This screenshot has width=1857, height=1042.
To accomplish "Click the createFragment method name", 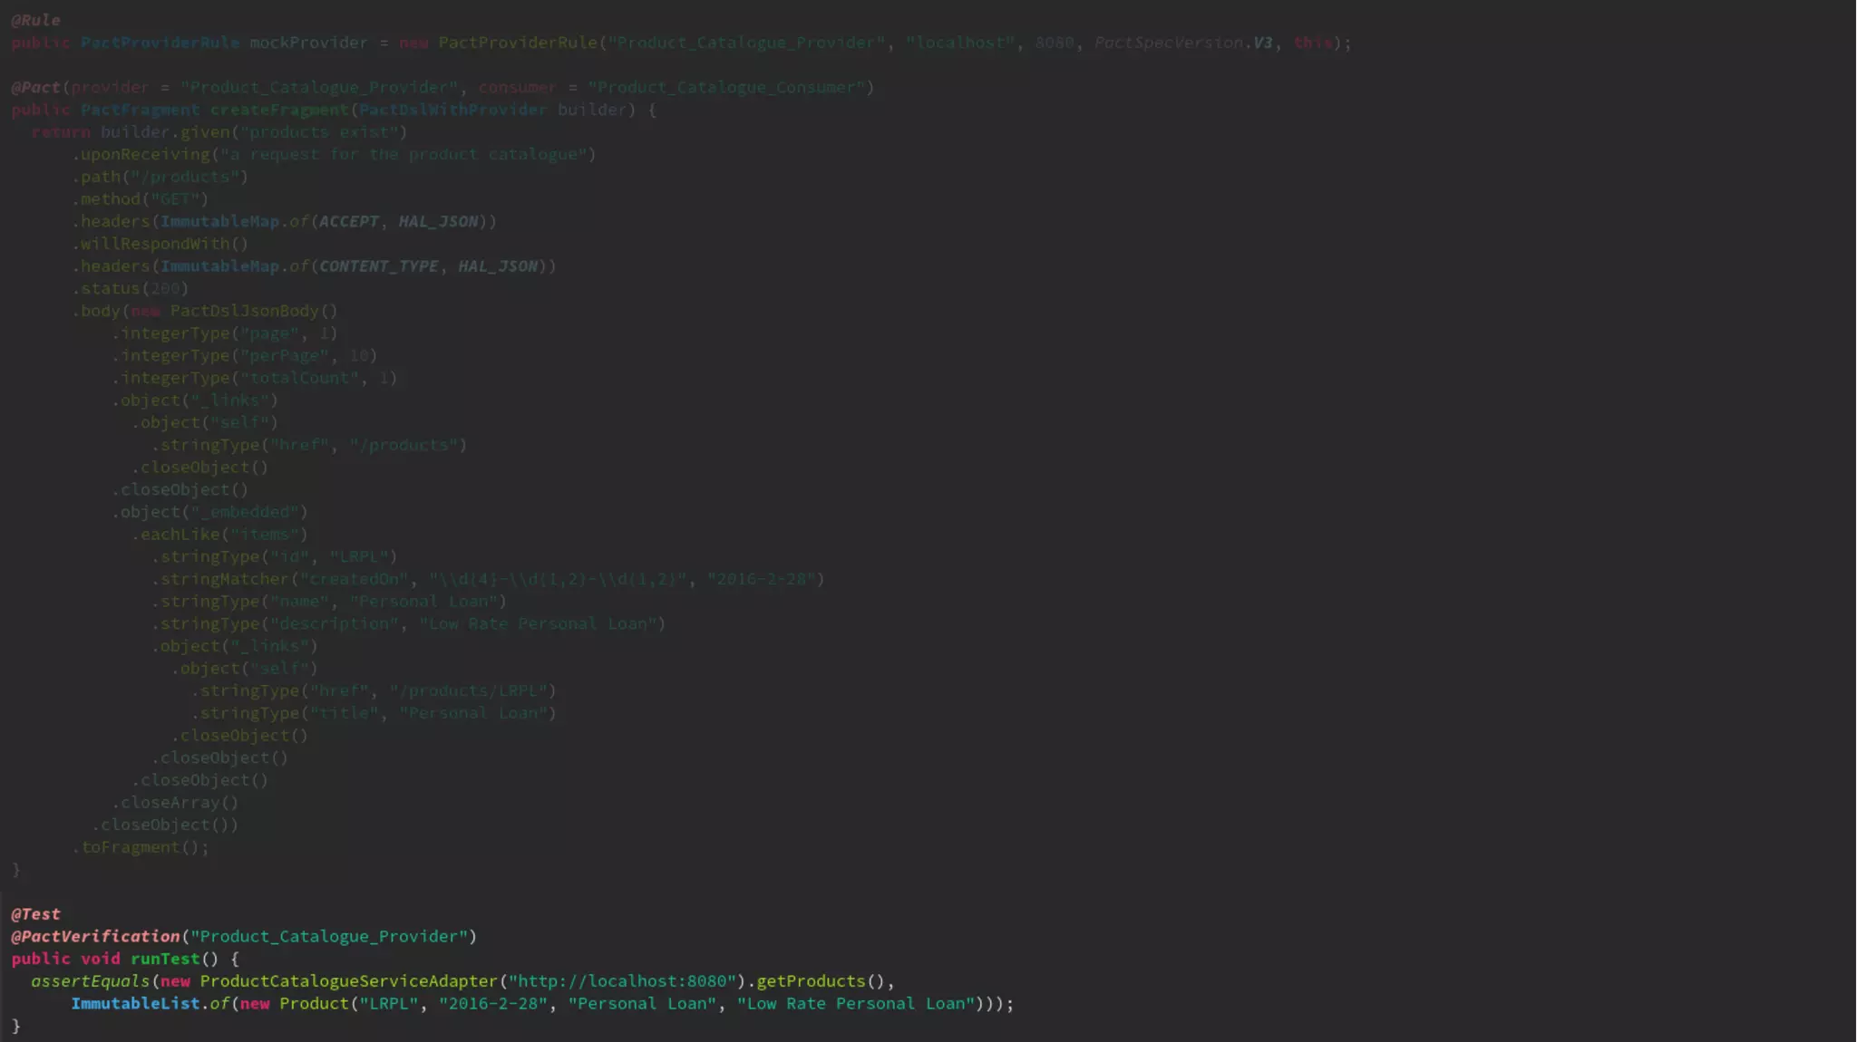I will (279, 110).
